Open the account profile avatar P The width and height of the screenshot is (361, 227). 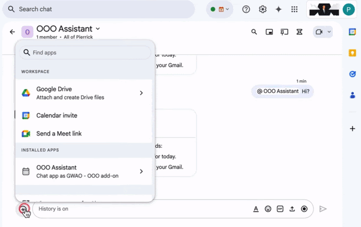tap(349, 9)
